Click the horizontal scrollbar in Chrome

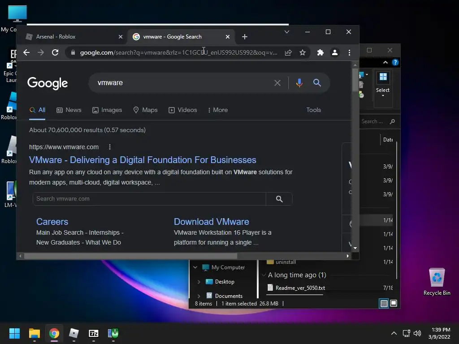pyautogui.click(x=130, y=256)
